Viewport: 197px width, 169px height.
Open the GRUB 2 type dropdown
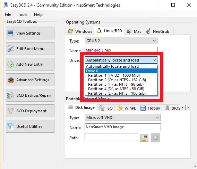pyautogui.click(x=121, y=41)
